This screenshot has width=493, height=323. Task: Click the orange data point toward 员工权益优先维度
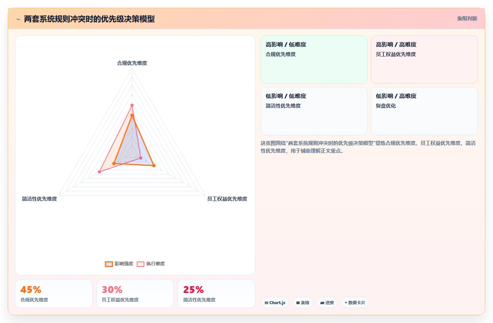pos(154,166)
